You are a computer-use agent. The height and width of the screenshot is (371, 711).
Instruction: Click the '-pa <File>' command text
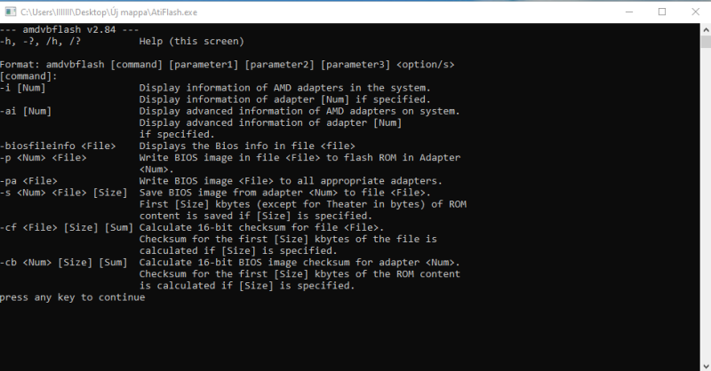28,181
